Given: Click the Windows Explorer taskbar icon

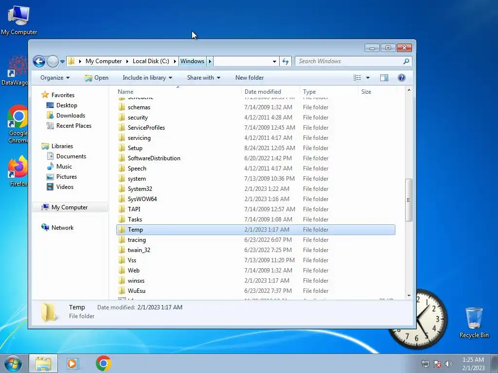Looking at the screenshot, I should pos(43,363).
